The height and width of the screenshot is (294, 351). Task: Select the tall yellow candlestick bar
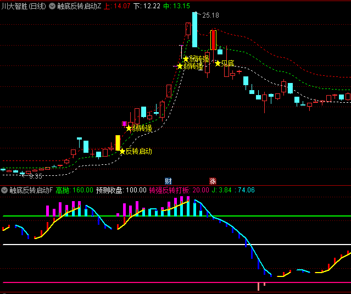point(118,142)
